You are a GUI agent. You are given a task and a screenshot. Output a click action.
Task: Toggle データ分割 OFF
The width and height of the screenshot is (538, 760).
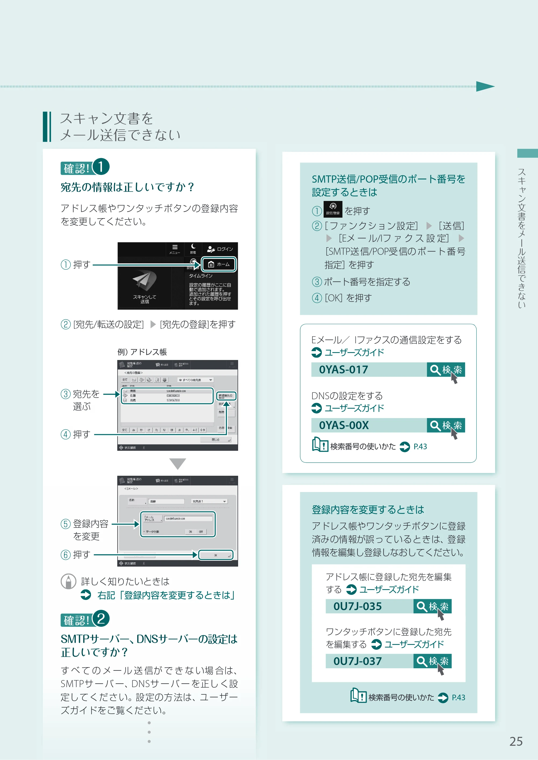201,532
